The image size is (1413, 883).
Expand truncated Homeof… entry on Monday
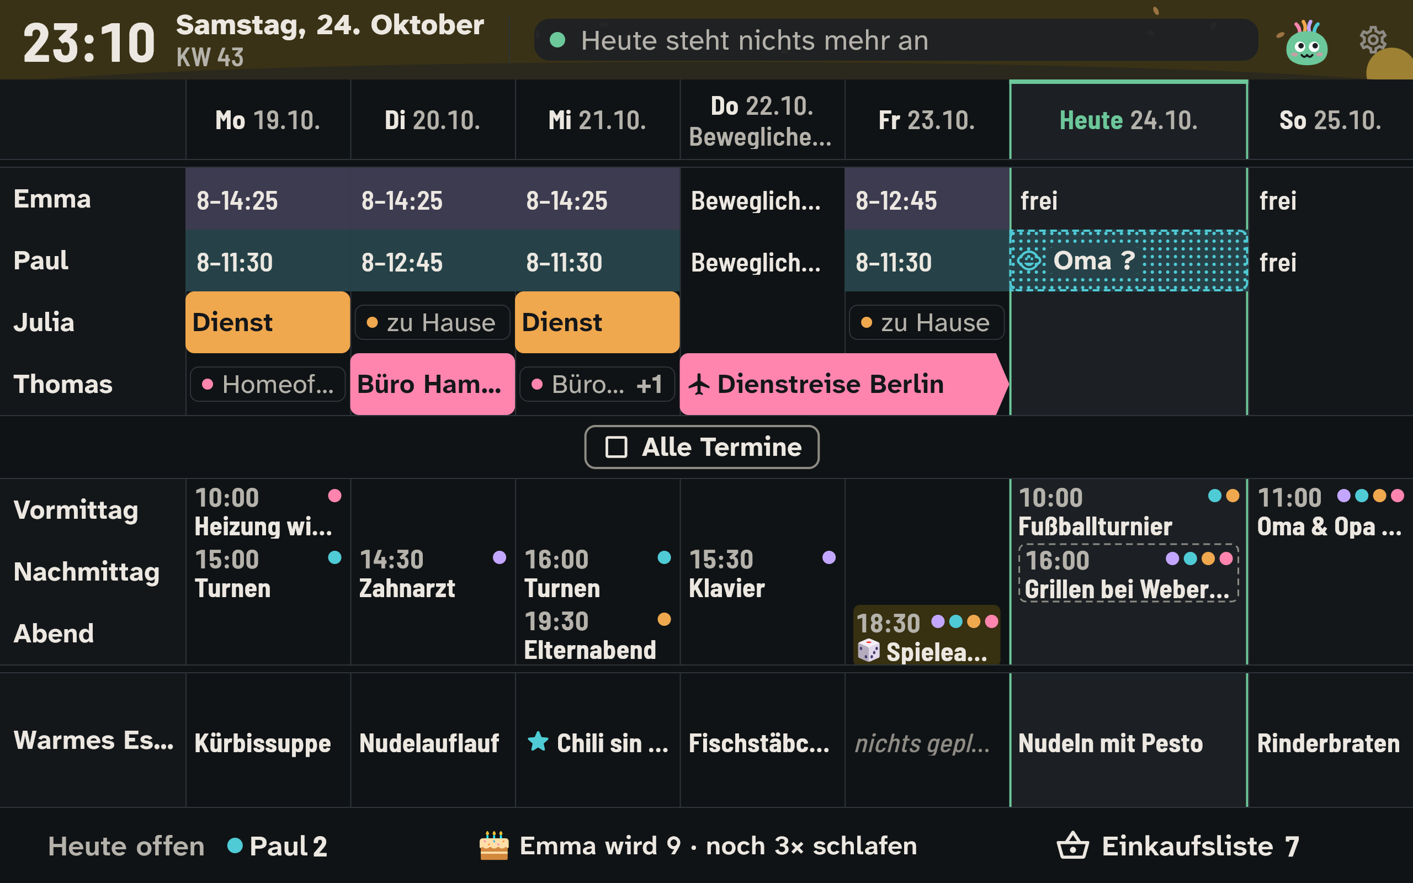click(x=267, y=384)
